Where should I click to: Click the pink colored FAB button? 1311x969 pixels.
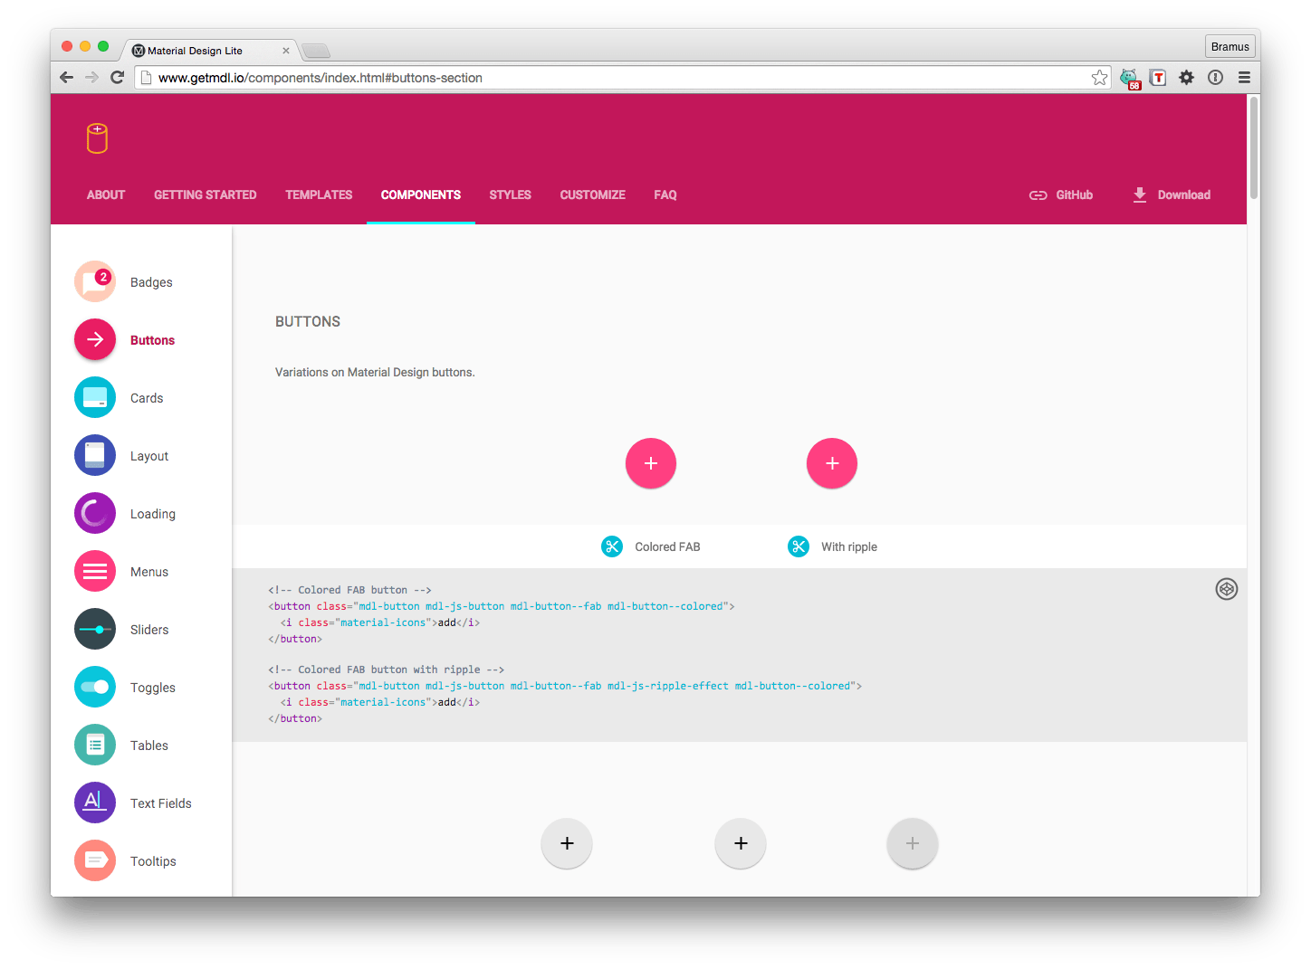(650, 463)
